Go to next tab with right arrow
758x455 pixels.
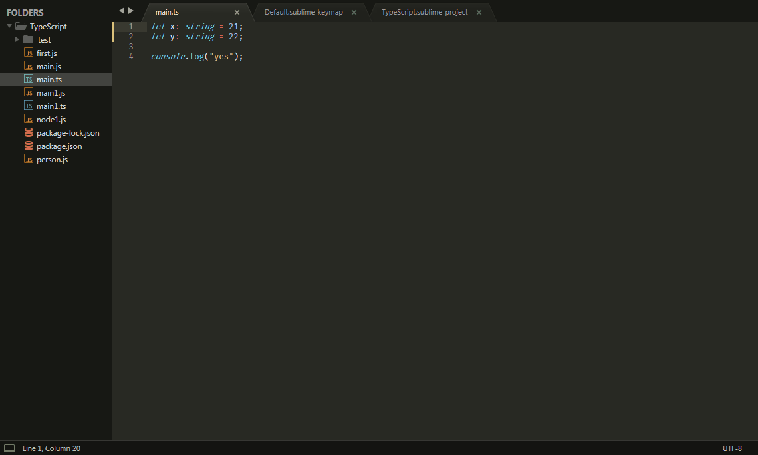point(130,11)
